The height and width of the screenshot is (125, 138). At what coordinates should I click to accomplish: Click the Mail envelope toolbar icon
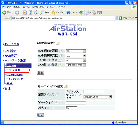[88, 12]
